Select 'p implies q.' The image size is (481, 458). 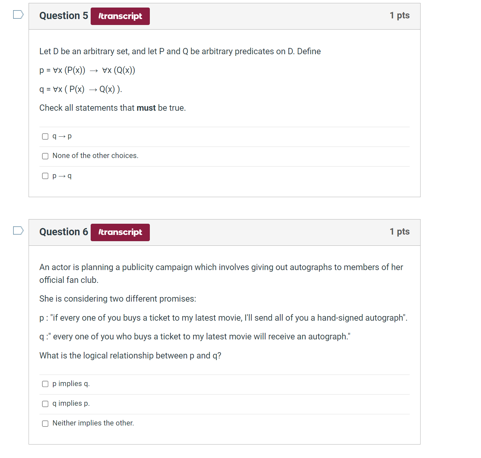[45, 384]
